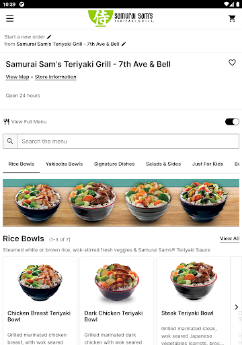Focus the Search the menu field
Screen dimensions: 242x345
[x=128, y=142]
